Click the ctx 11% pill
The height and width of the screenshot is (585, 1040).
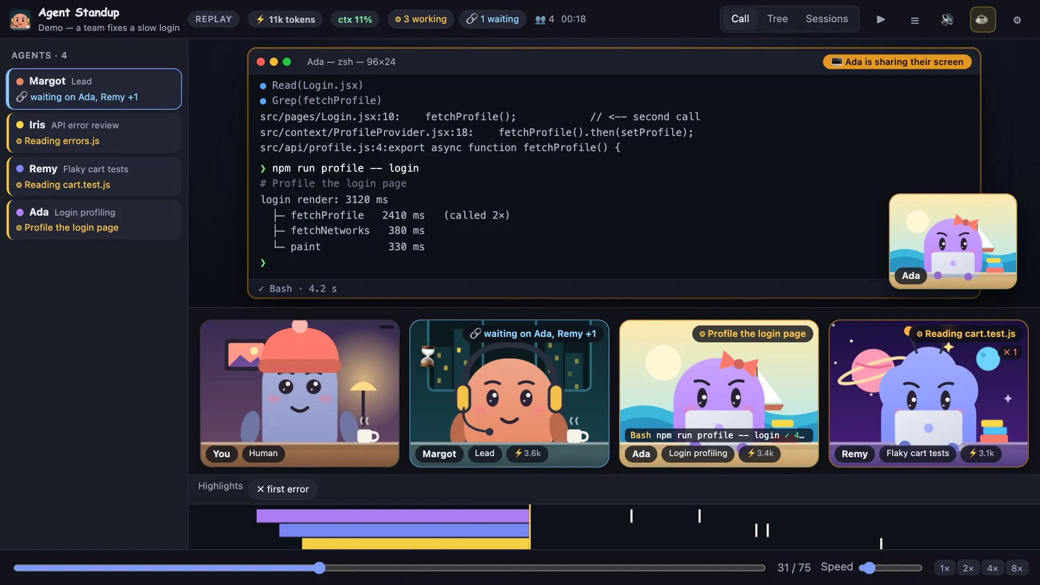(x=355, y=19)
